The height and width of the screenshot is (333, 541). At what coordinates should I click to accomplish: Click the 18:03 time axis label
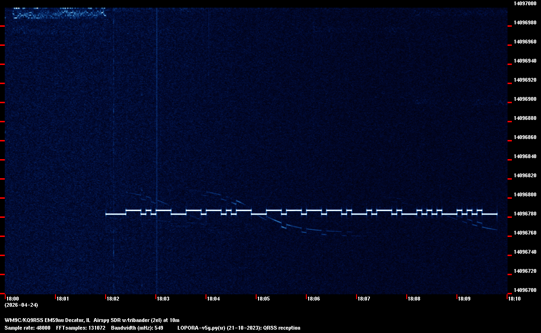tap(162, 299)
